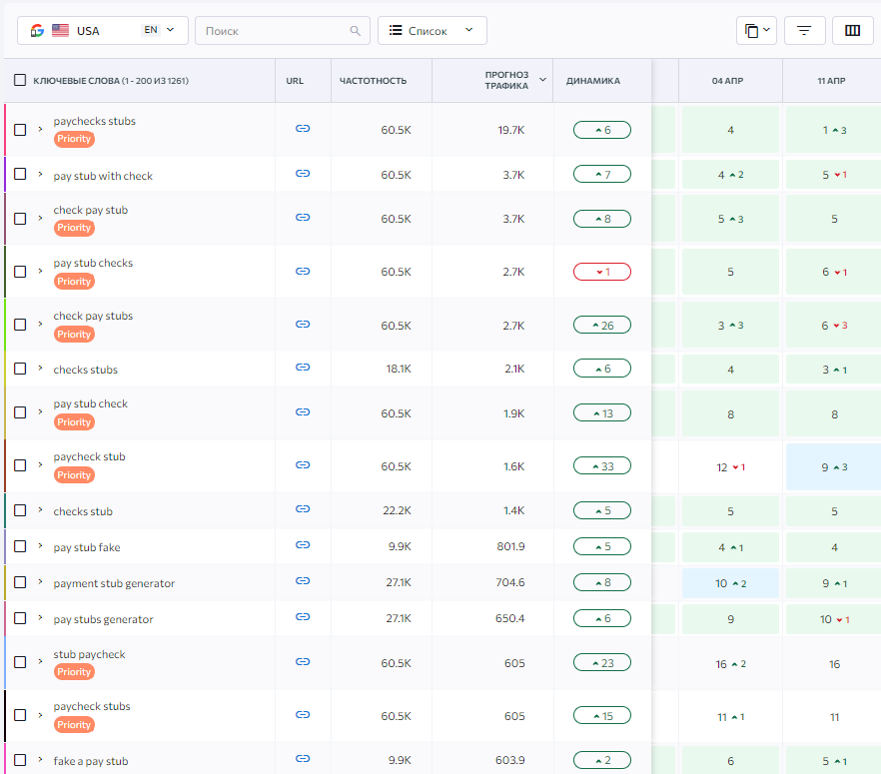The image size is (881, 774).
Task: Click Priority tag under paychecks stubs
Action: pos(74,139)
